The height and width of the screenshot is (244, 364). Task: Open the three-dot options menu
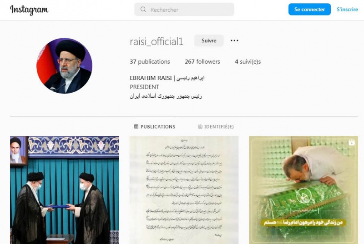(234, 40)
